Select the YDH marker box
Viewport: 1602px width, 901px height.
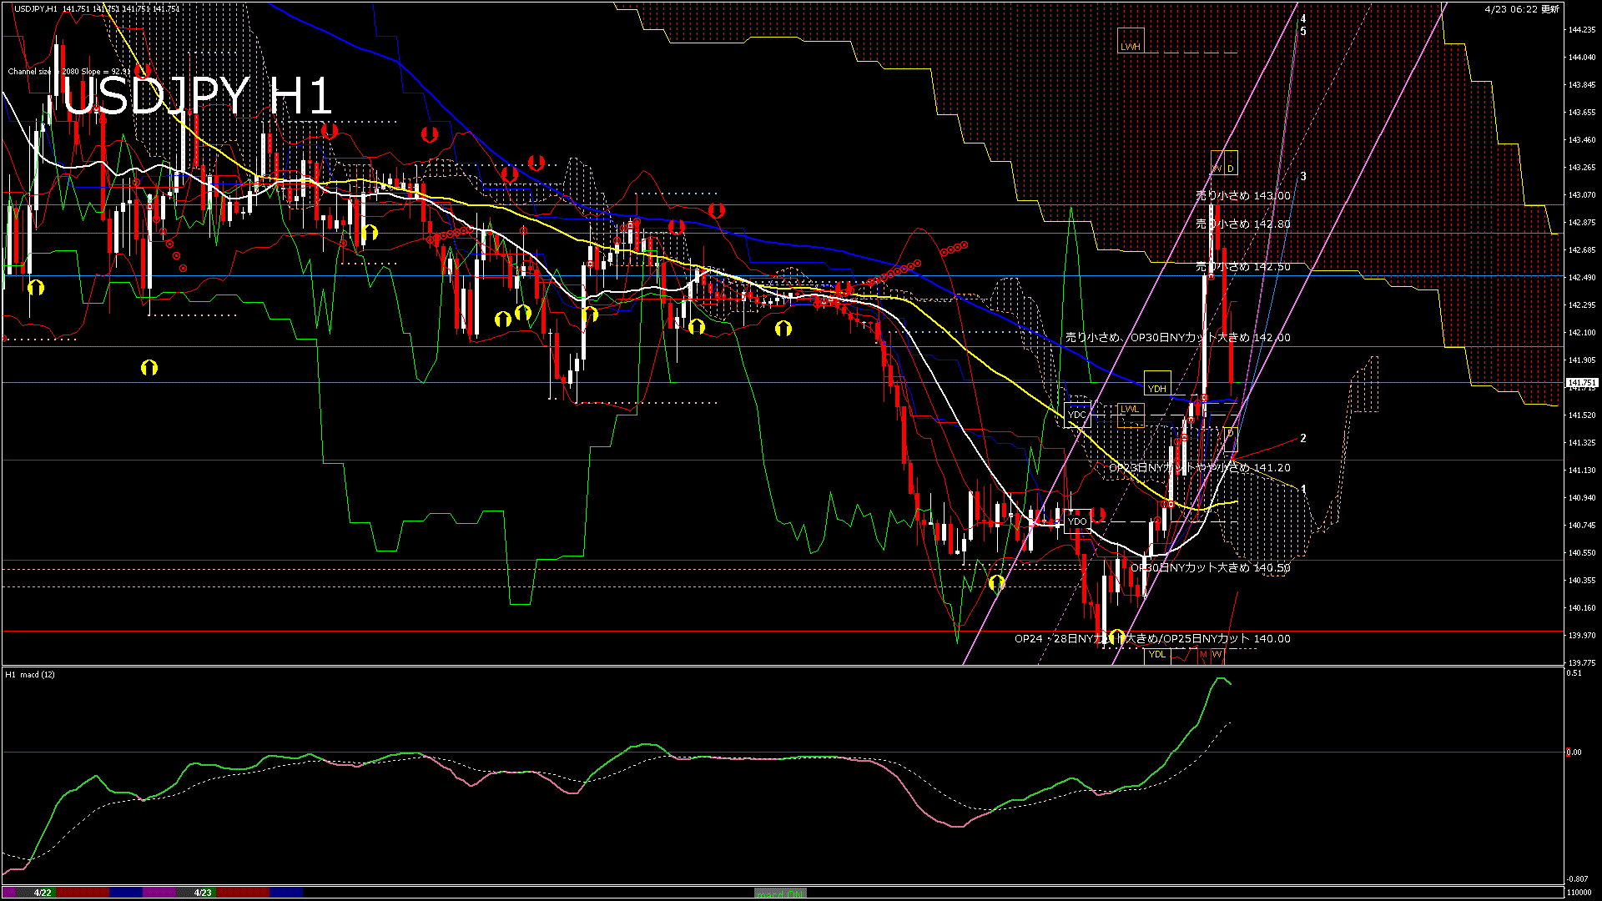click(1157, 383)
